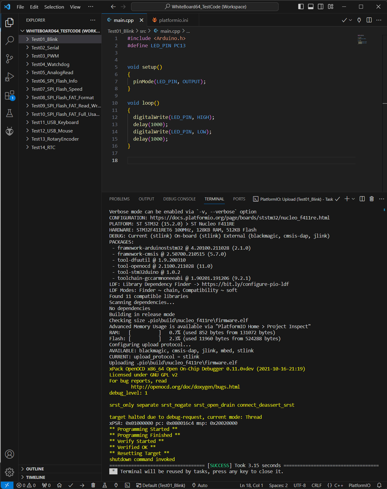Image resolution: width=387 pixels, height=489 pixels.
Task: Open Run and Debug view
Action: (x=9, y=77)
